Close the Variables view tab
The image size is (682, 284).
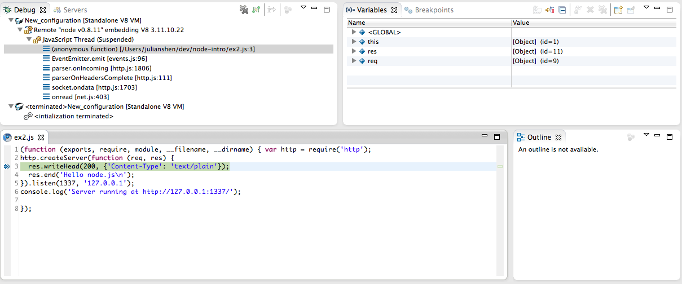(x=394, y=10)
